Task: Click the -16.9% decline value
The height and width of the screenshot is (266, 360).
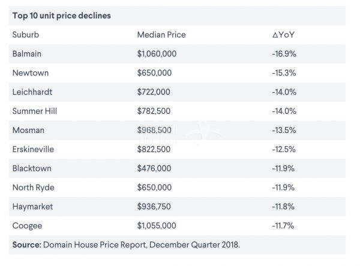Action: 284,54
